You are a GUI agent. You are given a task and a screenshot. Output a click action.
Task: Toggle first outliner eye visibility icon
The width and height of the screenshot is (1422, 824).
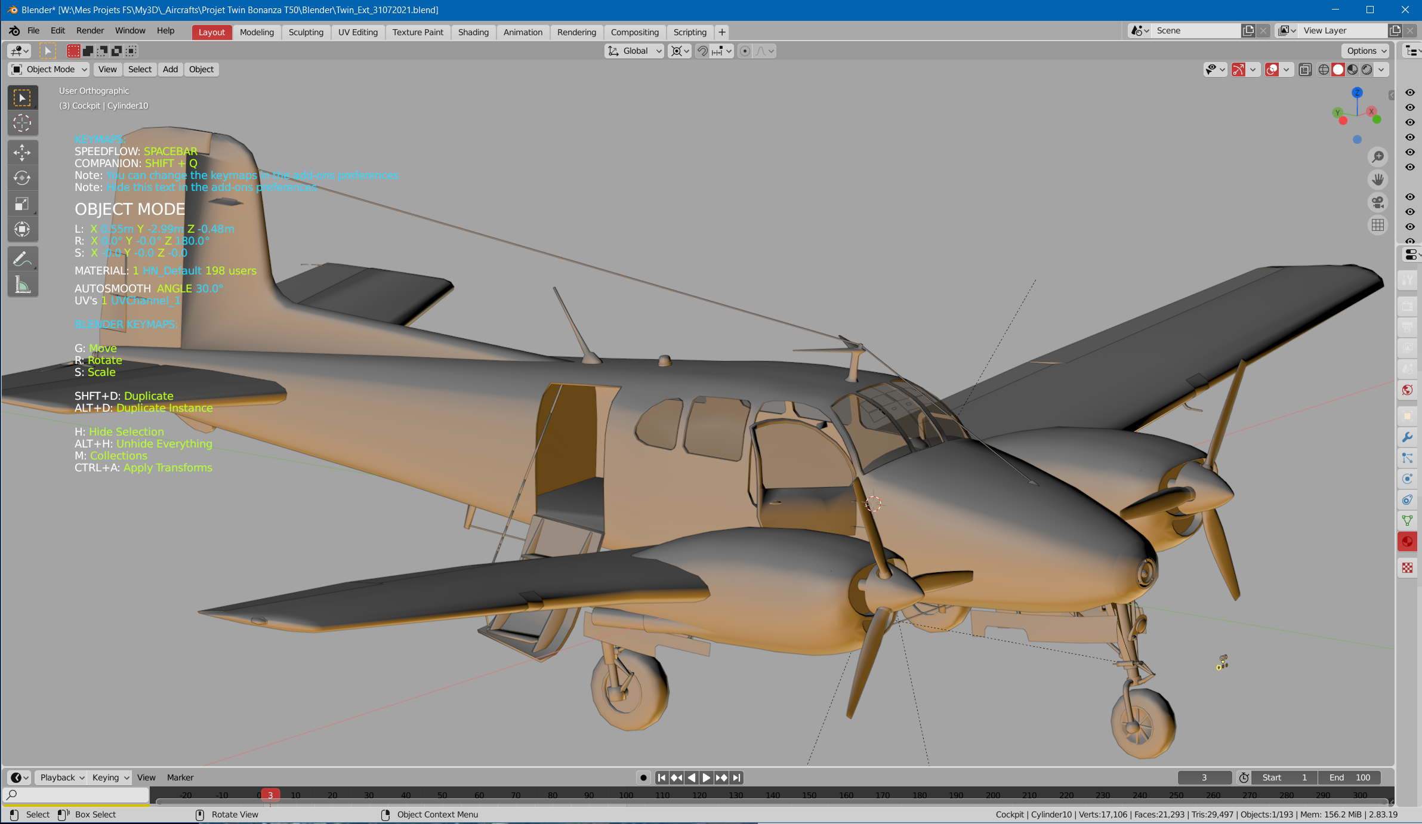(x=1410, y=92)
